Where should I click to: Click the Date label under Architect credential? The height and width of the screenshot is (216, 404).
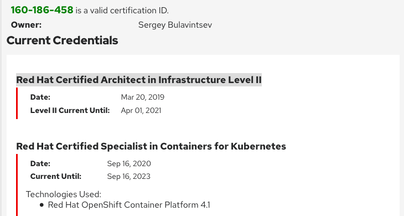pyautogui.click(x=40, y=97)
